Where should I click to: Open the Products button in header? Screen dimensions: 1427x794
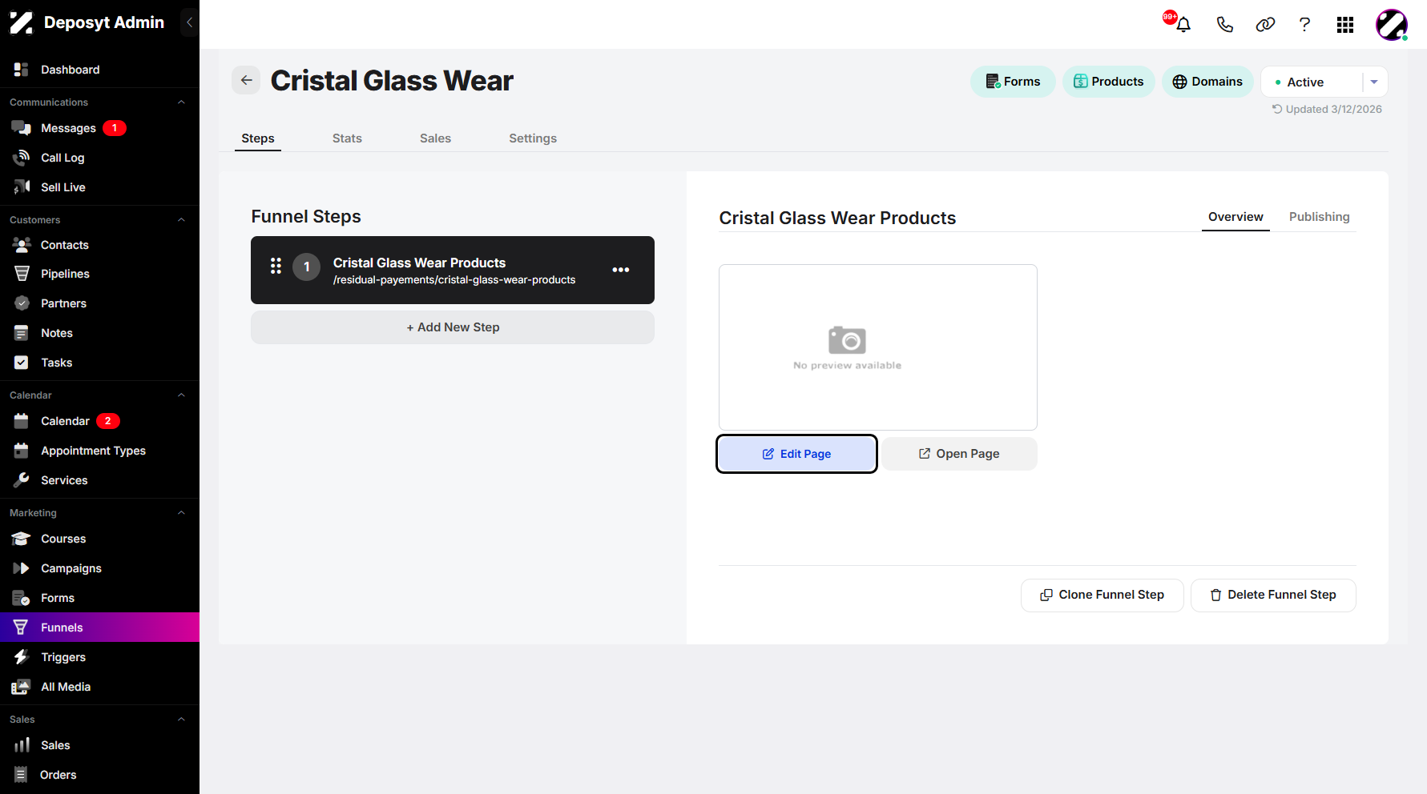[1108, 82]
